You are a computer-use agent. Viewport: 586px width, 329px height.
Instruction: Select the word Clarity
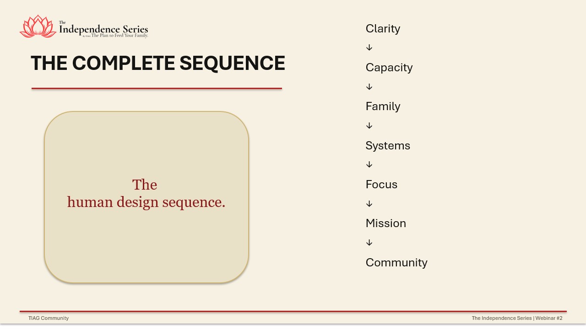(383, 29)
